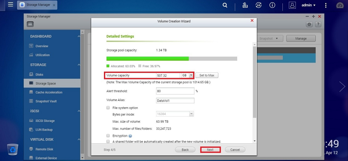Close the Storage Manager taskbar tab
Viewport: 348px width, 161px height.
54,5
